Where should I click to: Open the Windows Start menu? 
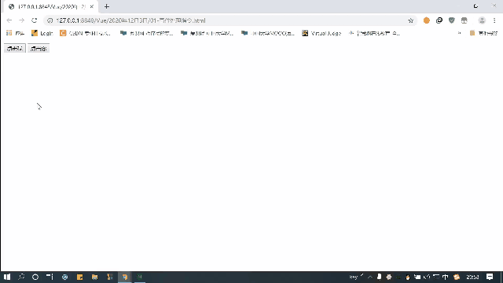click(x=7, y=277)
